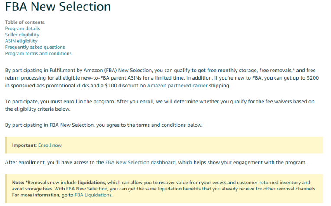
Task: Follow the FBA Liquidations link
Action: 93,195
